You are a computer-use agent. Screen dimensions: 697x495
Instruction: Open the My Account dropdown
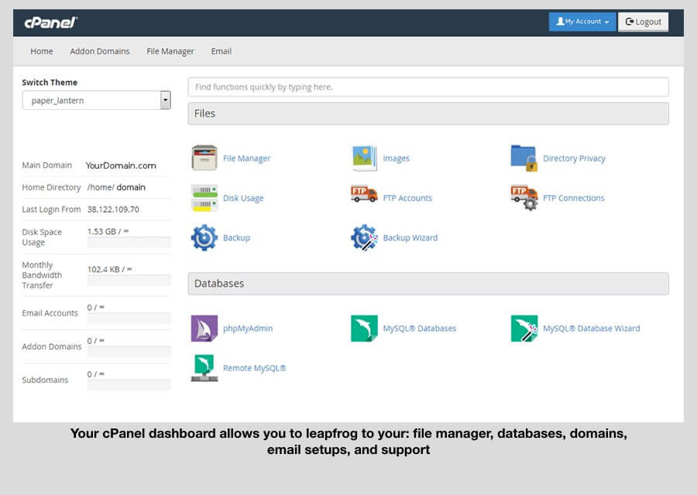click(582, 22)
